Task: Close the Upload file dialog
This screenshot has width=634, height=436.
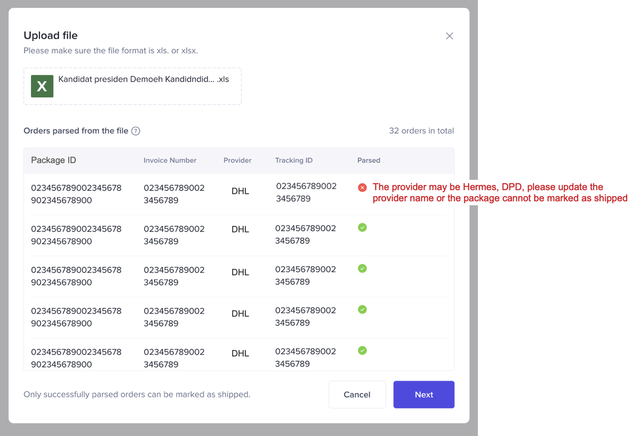Action: point(449,36)
